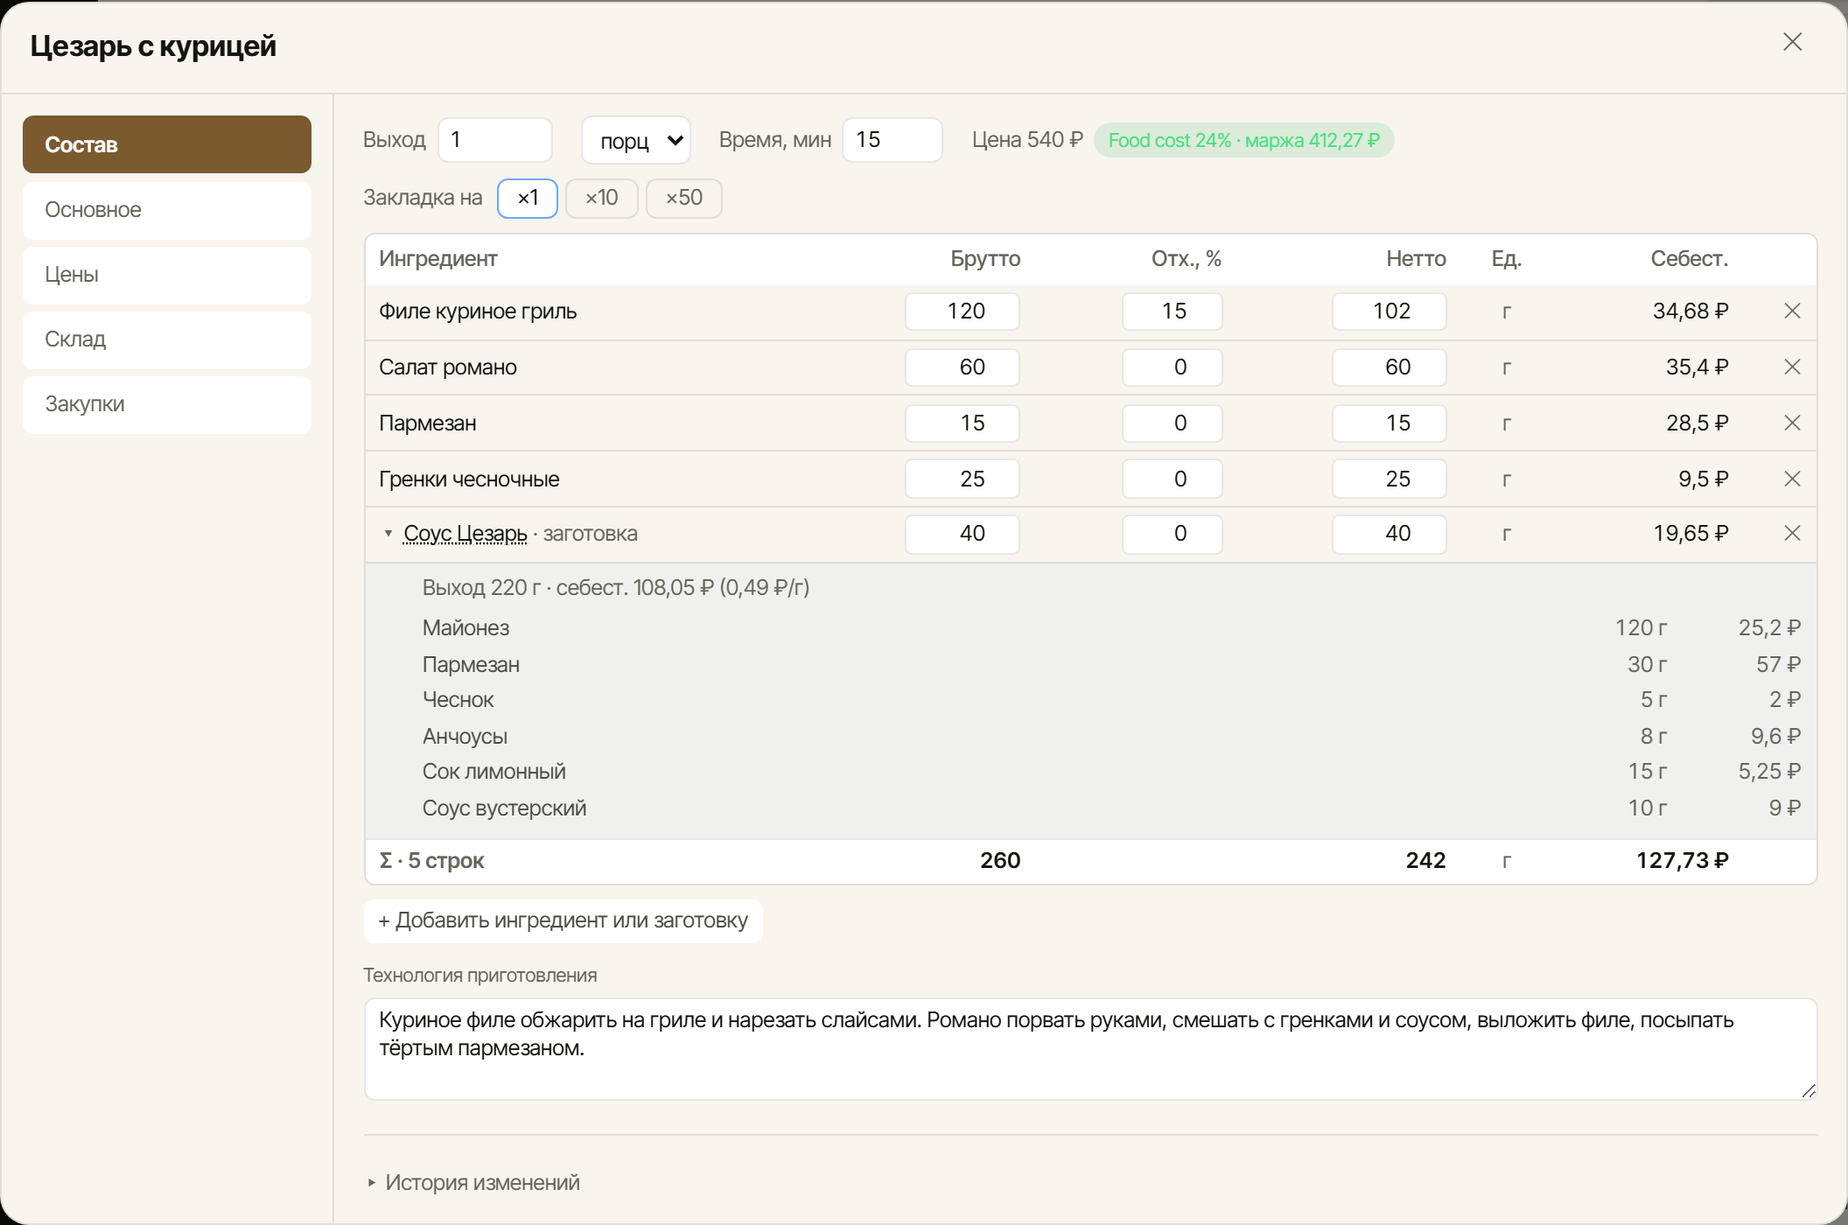Viewport: 1848px width, 1225px height.
Task: Select ×1 batch multiplier
Action: (528, 199)
